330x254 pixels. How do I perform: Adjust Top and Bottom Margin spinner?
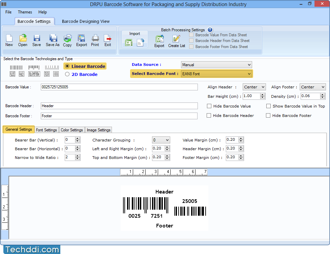pyautogui.click(x=167, y=157)
